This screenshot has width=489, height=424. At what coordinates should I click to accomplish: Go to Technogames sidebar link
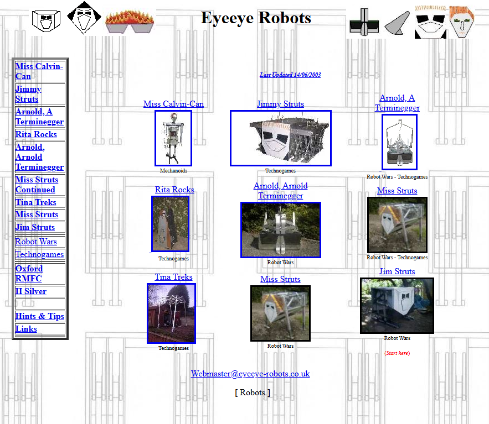click(x=40, y=254)
